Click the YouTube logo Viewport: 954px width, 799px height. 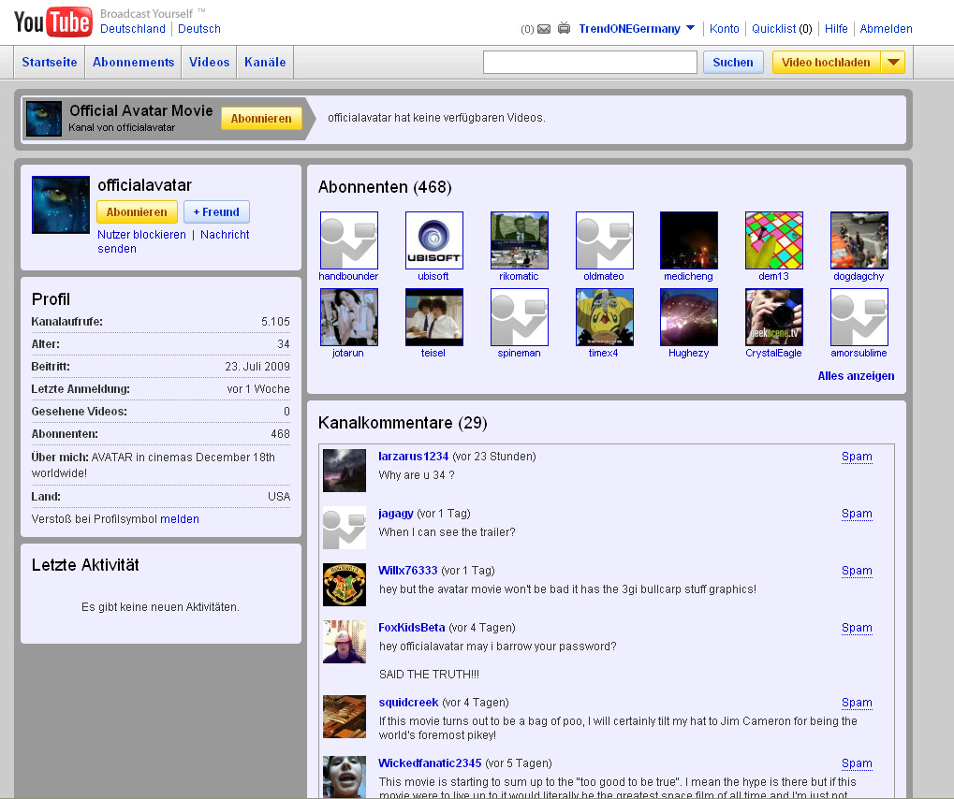click(x=53, y=22)
